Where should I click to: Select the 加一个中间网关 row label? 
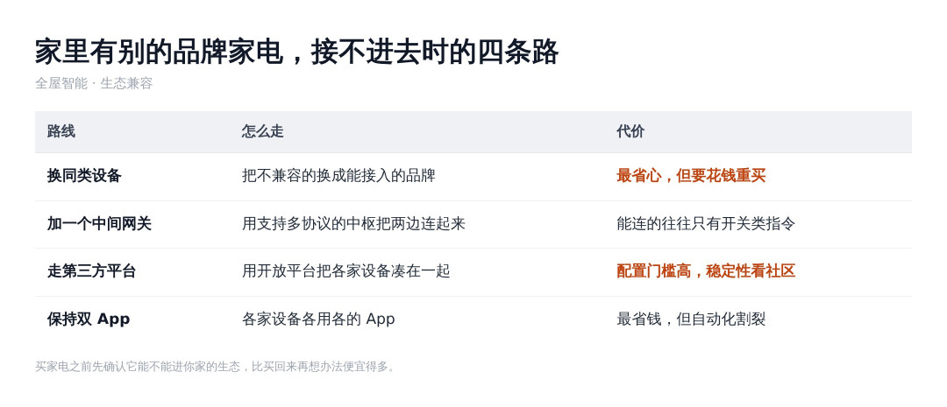click(x=99, y=224)
